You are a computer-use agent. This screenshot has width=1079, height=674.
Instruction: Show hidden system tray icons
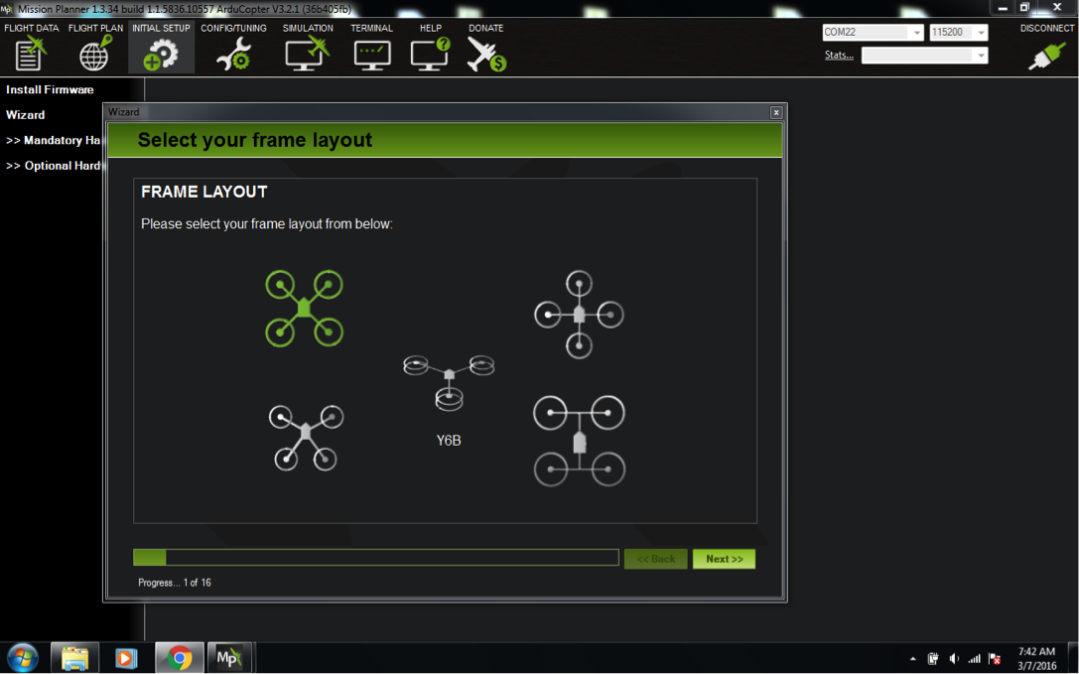(912, 659)
